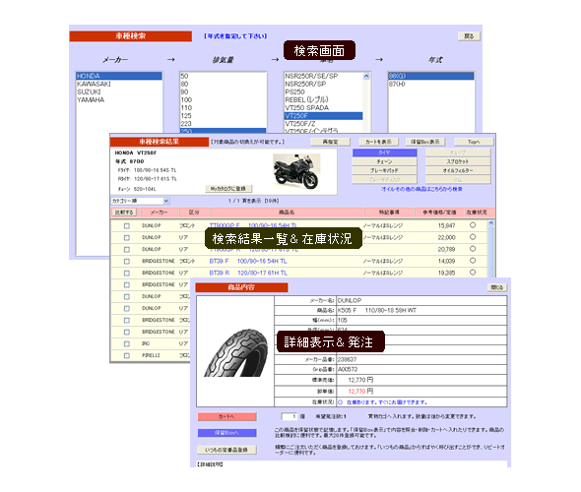Open the オイルフィルター category

click(x=458, y=170)
